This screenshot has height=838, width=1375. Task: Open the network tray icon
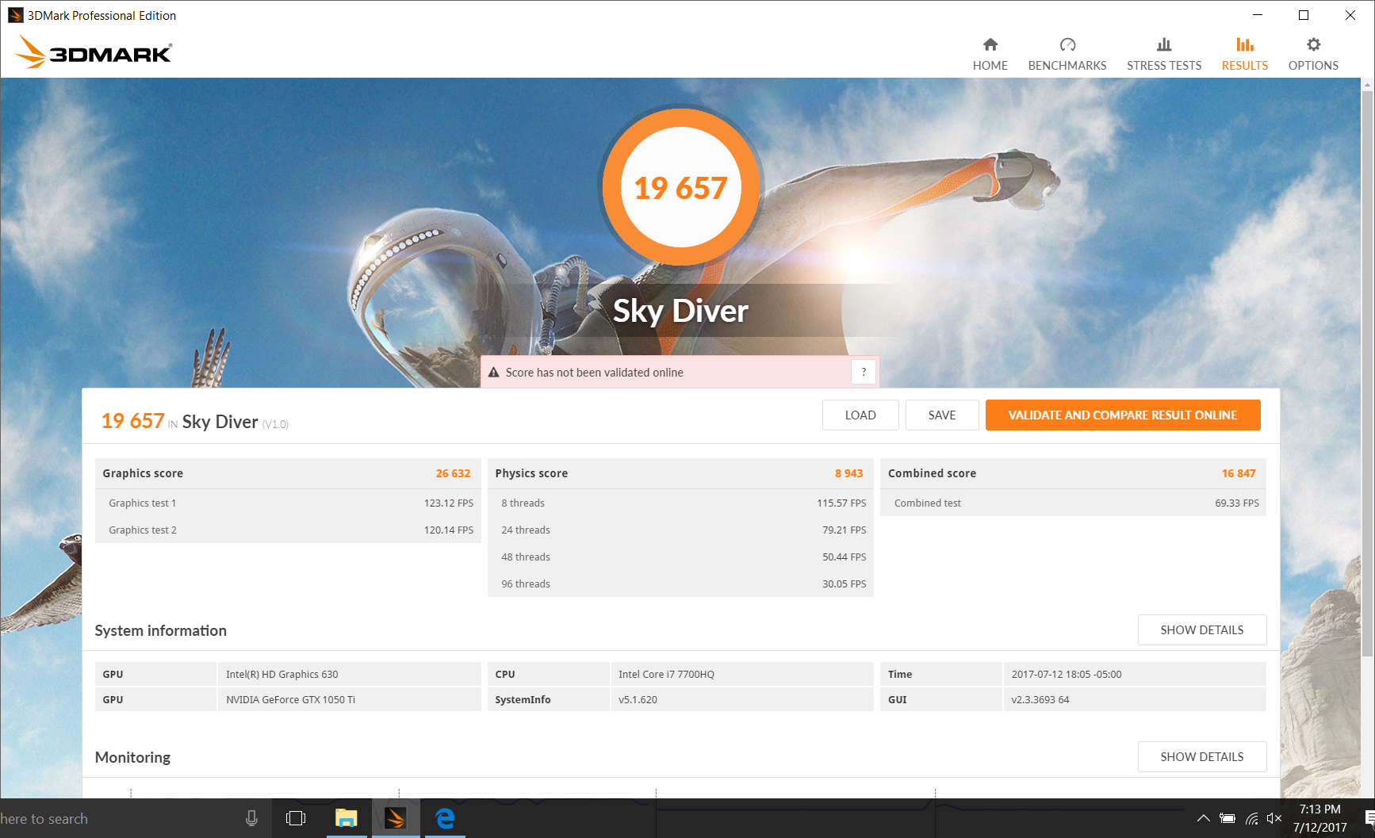click(x=1252, y=818)
